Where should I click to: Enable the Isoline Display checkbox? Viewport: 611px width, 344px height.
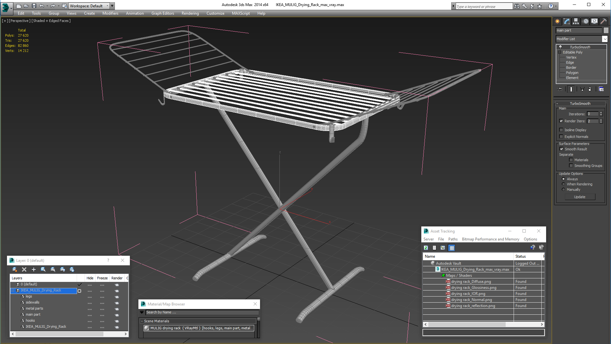coord(561,130)
